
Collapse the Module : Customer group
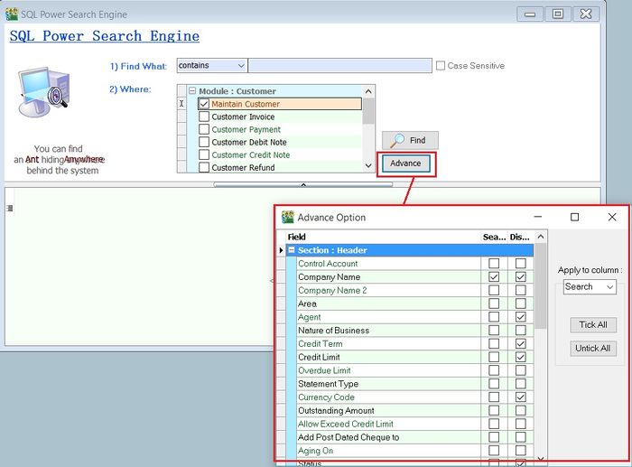click(192, 91)
